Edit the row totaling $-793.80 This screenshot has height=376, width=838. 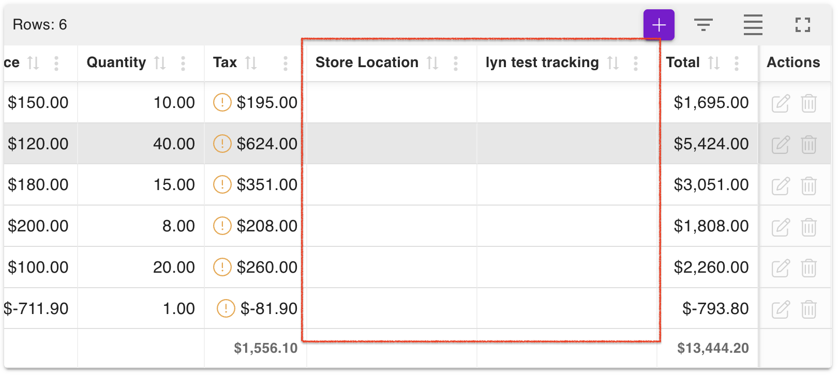coord(781,309)
